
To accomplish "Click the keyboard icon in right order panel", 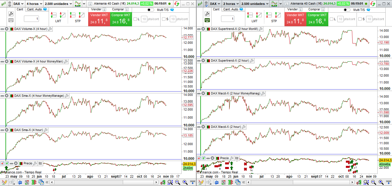I will 207,20.
